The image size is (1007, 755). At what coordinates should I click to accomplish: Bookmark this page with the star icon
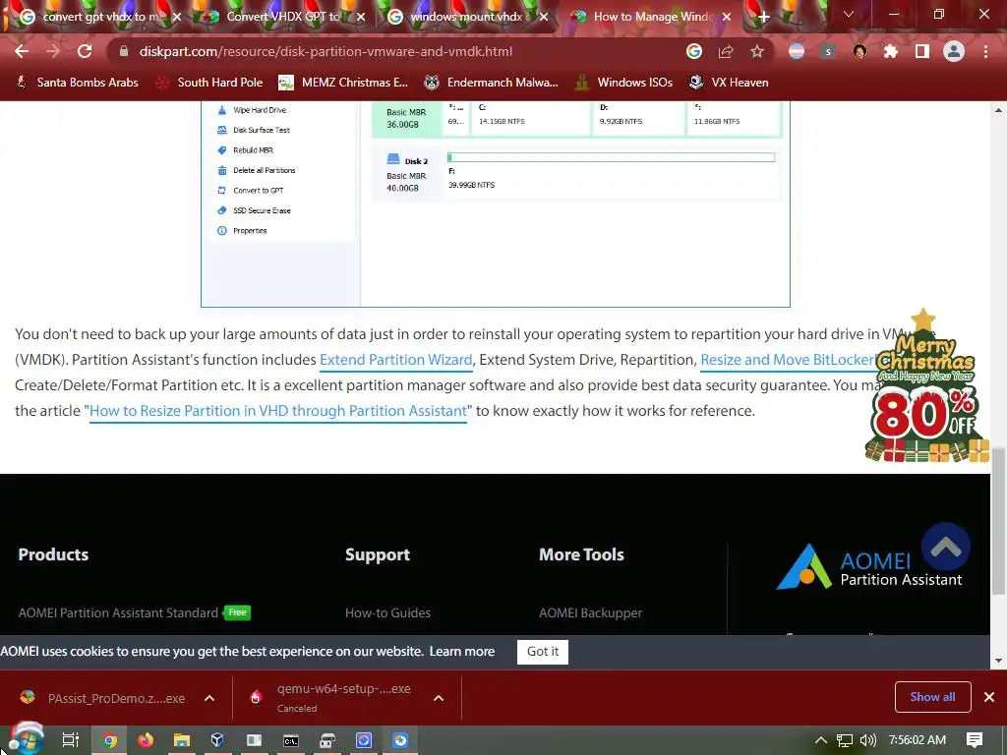click(757, 51)
